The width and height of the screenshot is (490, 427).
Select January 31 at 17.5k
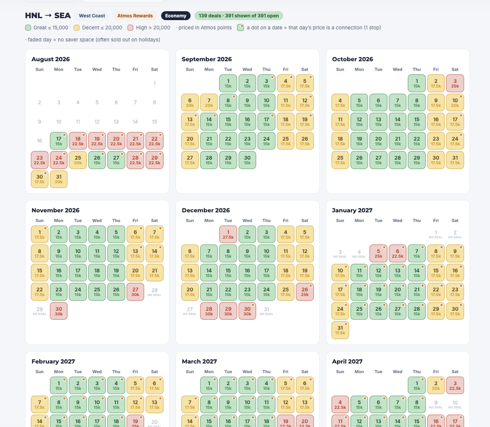tap(341, 330)
